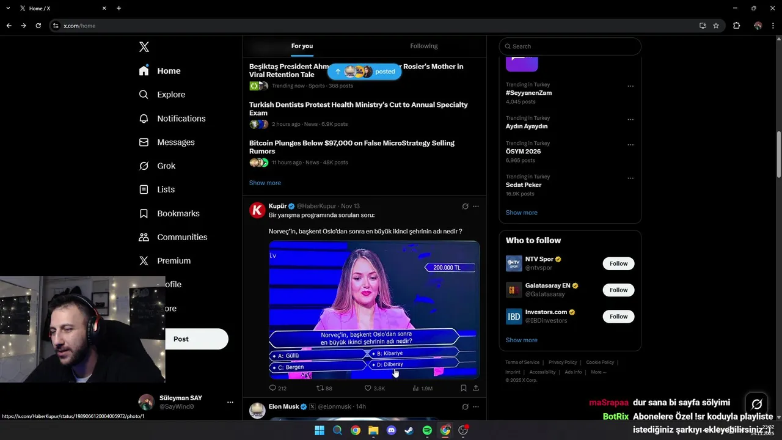Open Privacy Policy link
This screenshot has width=782, height=440.
point(563,362)
